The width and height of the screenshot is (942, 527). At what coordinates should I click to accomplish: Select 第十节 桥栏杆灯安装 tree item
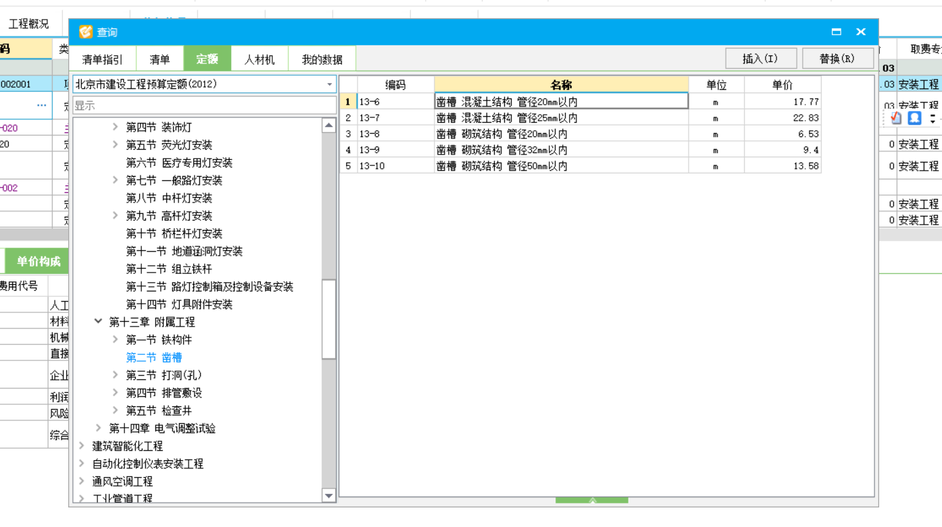174,233
